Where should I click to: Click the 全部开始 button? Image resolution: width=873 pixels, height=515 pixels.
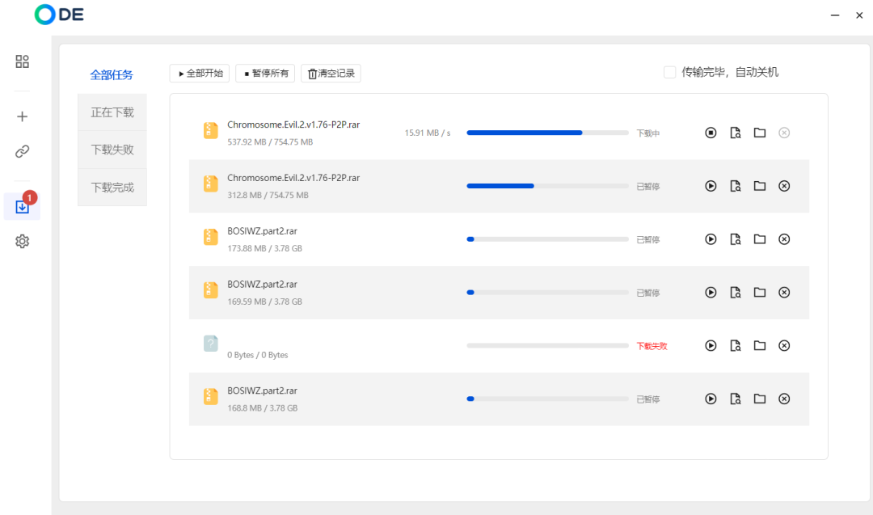[200, 74]
